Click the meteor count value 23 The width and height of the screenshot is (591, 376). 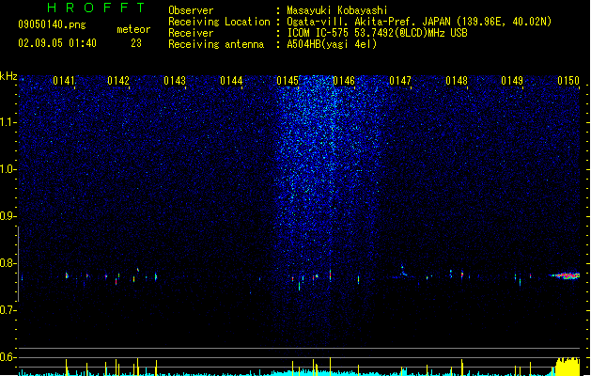pos(136,43)
